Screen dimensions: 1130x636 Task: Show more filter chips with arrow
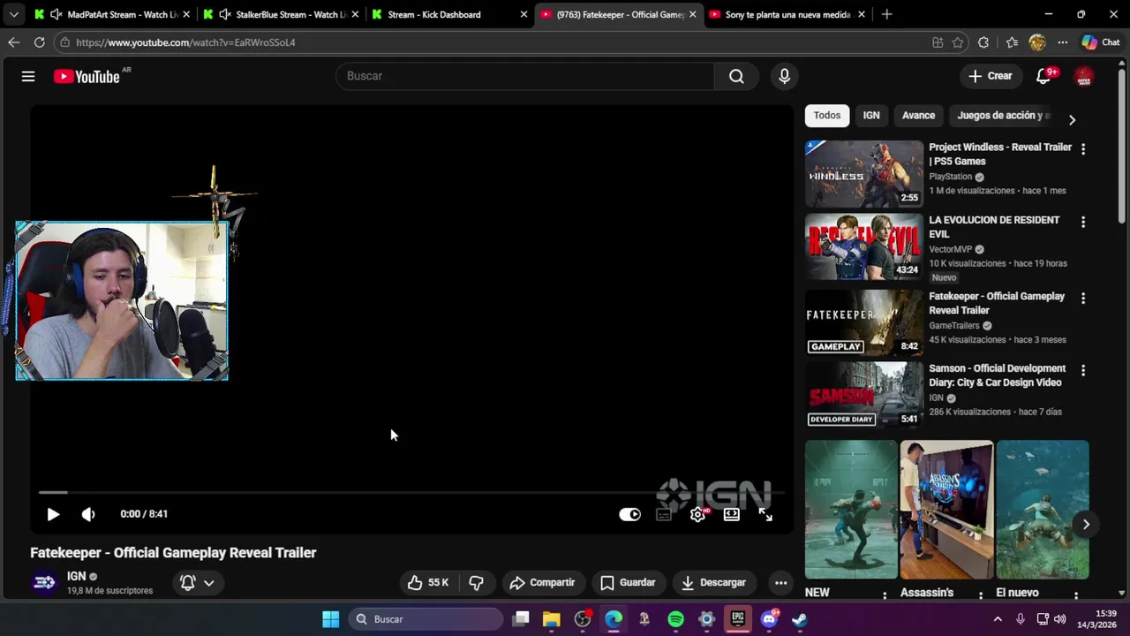1072,119
